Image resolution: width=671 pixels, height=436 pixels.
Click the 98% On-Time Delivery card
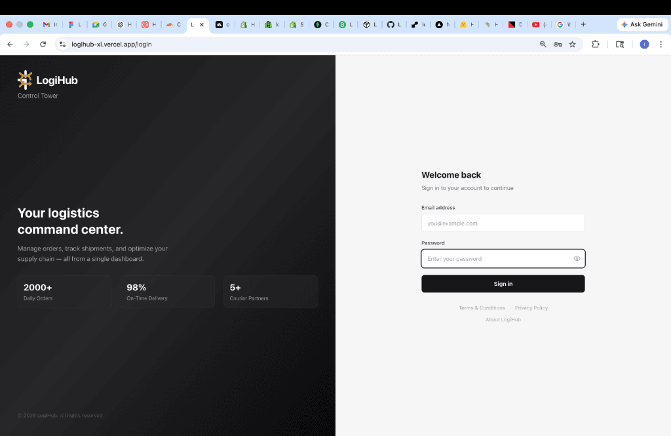167,292
